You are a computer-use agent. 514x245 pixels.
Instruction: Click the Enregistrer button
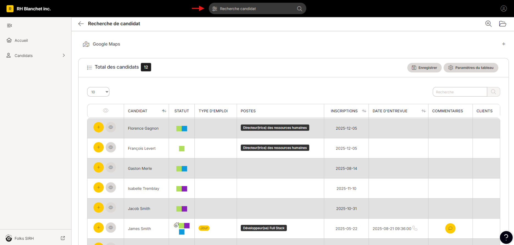point(424,68)
